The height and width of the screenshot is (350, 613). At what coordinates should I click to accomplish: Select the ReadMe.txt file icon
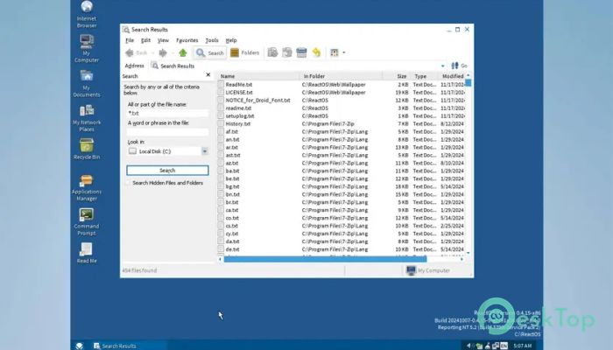221,84
